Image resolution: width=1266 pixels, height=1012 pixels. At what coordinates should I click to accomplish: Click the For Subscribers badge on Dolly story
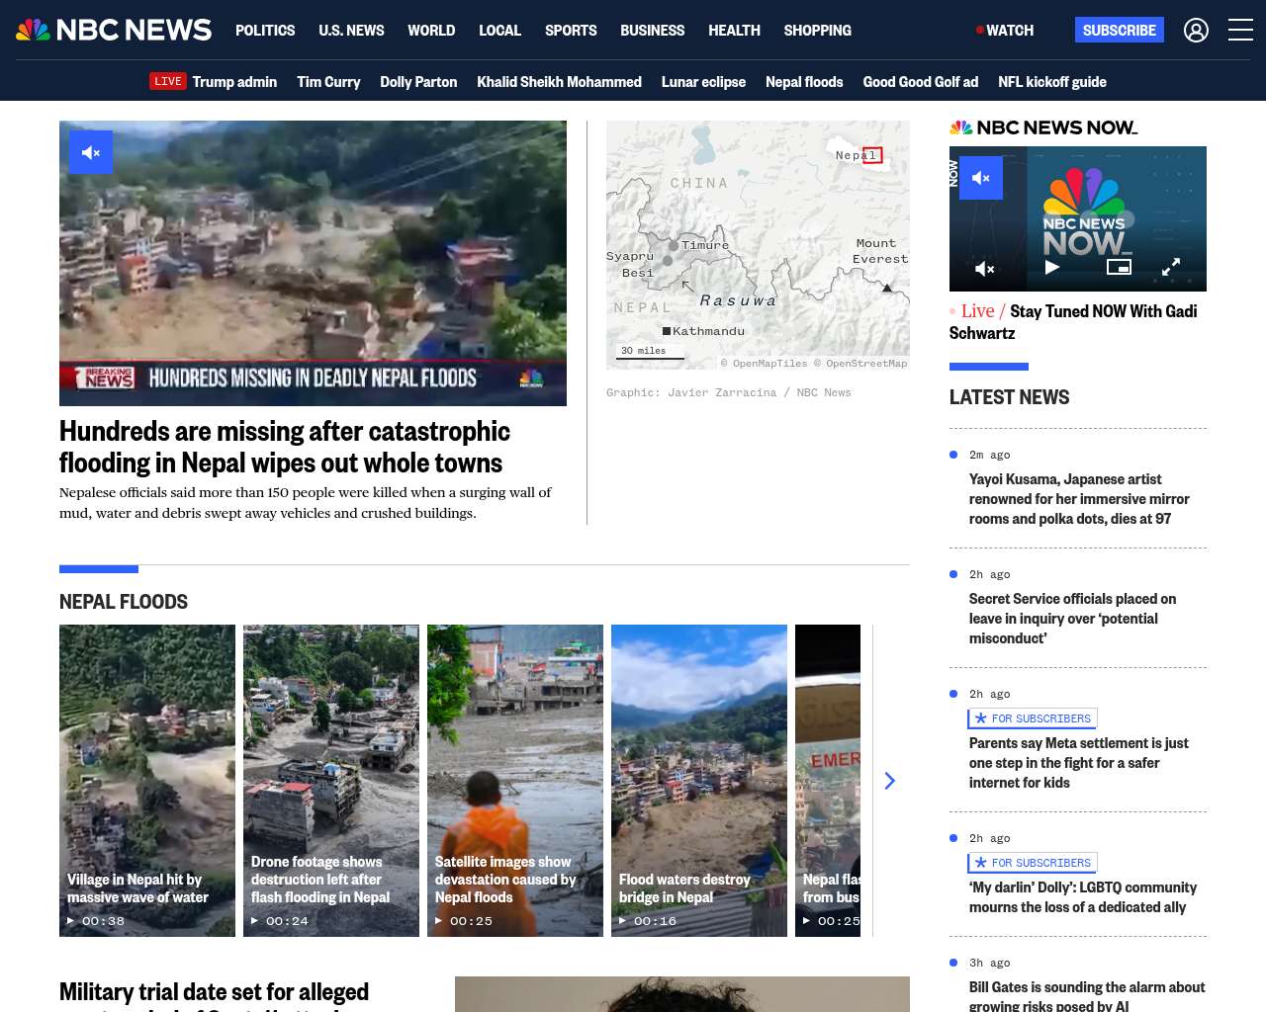(1033, 863)
